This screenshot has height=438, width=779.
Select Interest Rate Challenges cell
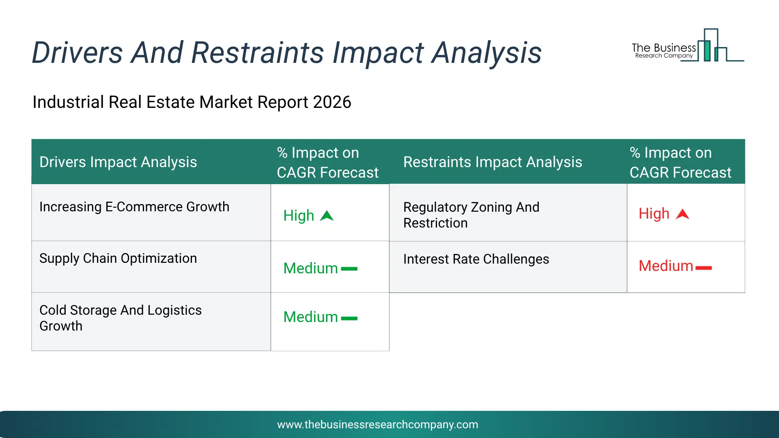pos(508,267)
